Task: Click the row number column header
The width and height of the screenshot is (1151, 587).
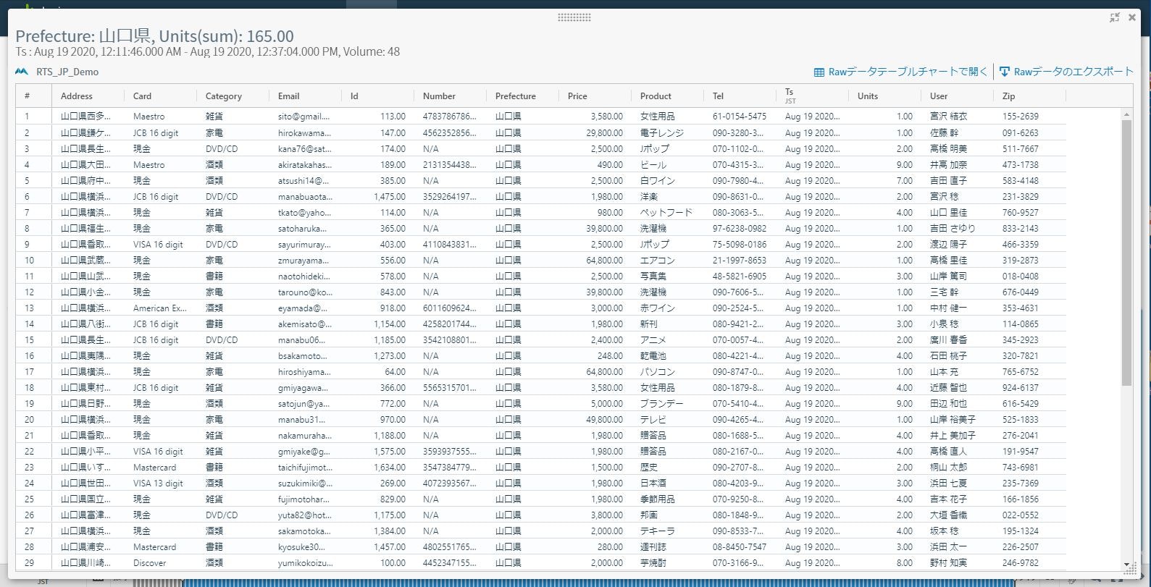Action: point(28,96)
